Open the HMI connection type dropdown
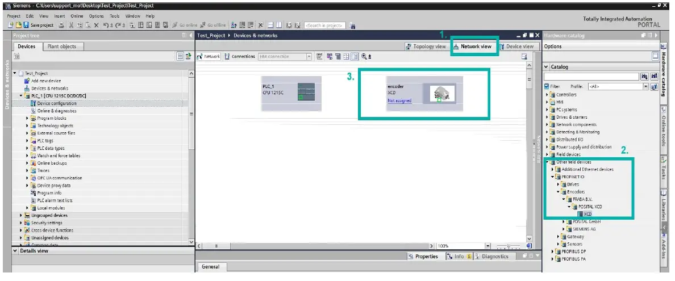Viewport: 675px width, 281px height. click(309, 56)
